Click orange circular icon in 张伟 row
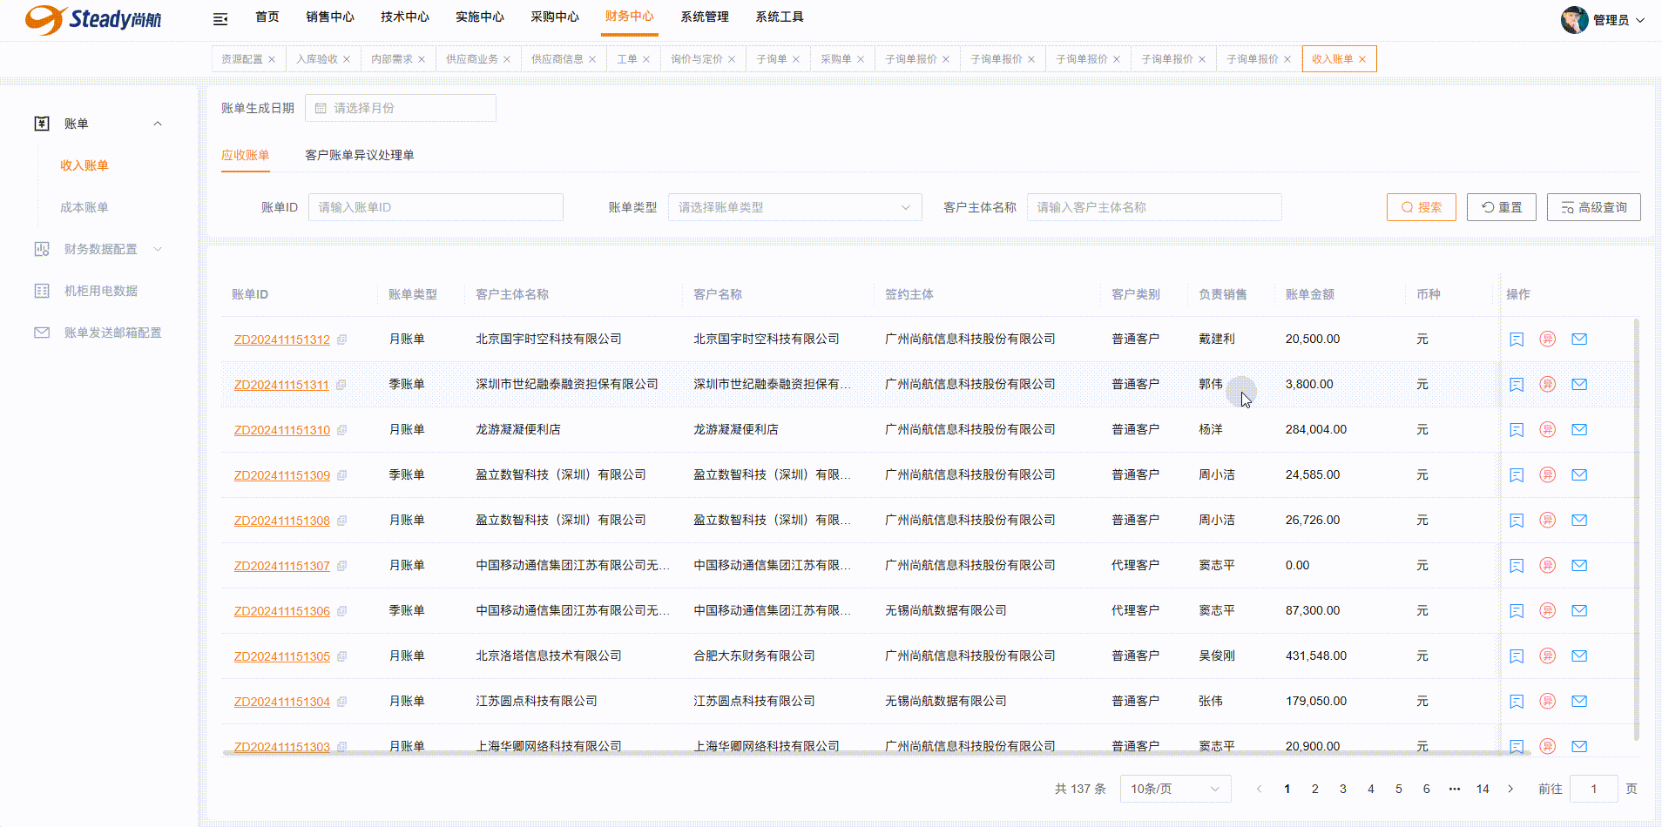 pyautogui.click(x=1548, y=702)
